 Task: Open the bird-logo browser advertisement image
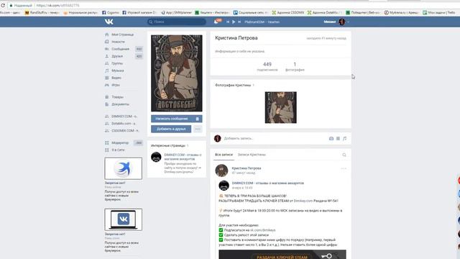(123, 168)
